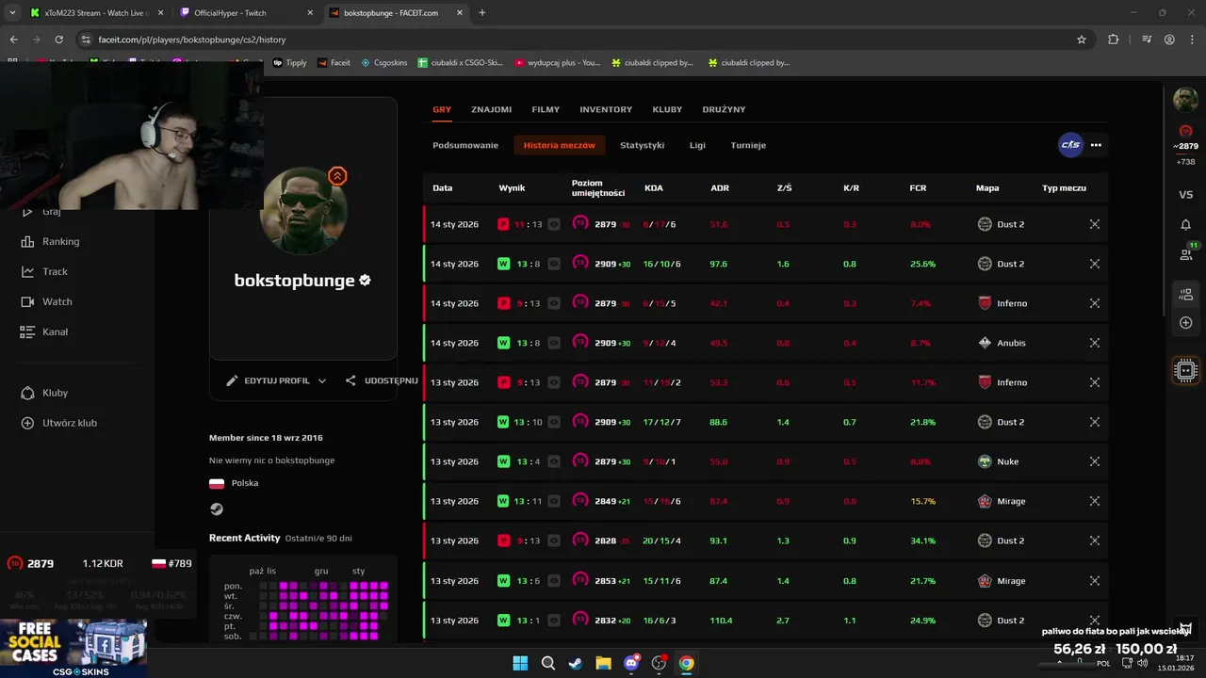
Task: Open the Inventory tab
Action: [606, 109]
